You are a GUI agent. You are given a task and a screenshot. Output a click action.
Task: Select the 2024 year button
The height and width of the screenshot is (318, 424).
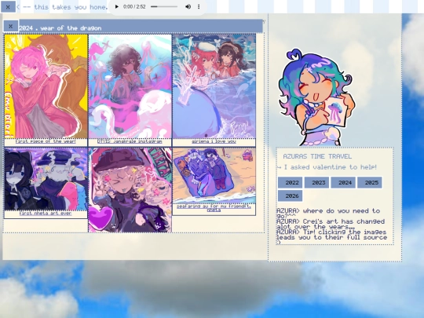coord(343,182)
